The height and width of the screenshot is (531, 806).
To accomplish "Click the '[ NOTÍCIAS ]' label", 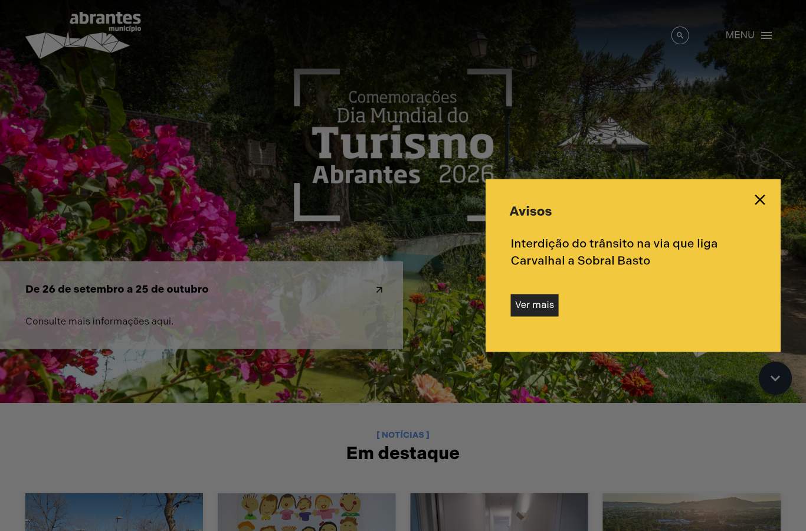I will pos(403,435).
